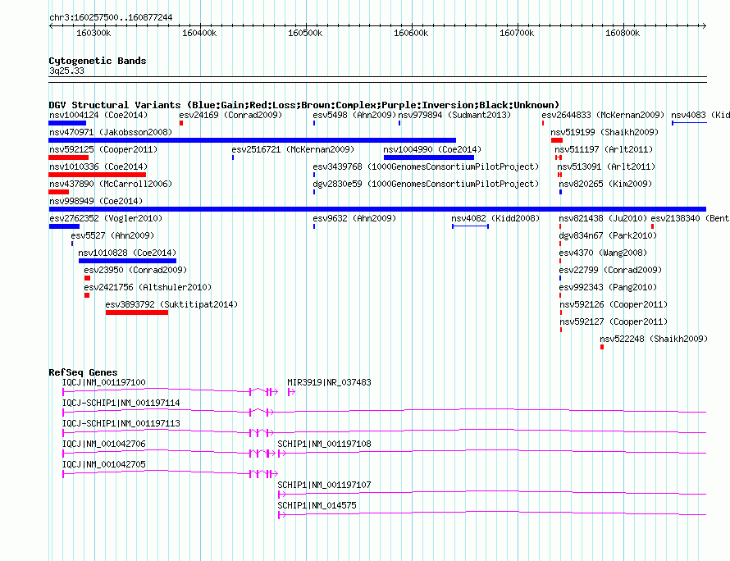Select the nsv1004990 (Coe2014) blue bar

click(x=429, y=157)
